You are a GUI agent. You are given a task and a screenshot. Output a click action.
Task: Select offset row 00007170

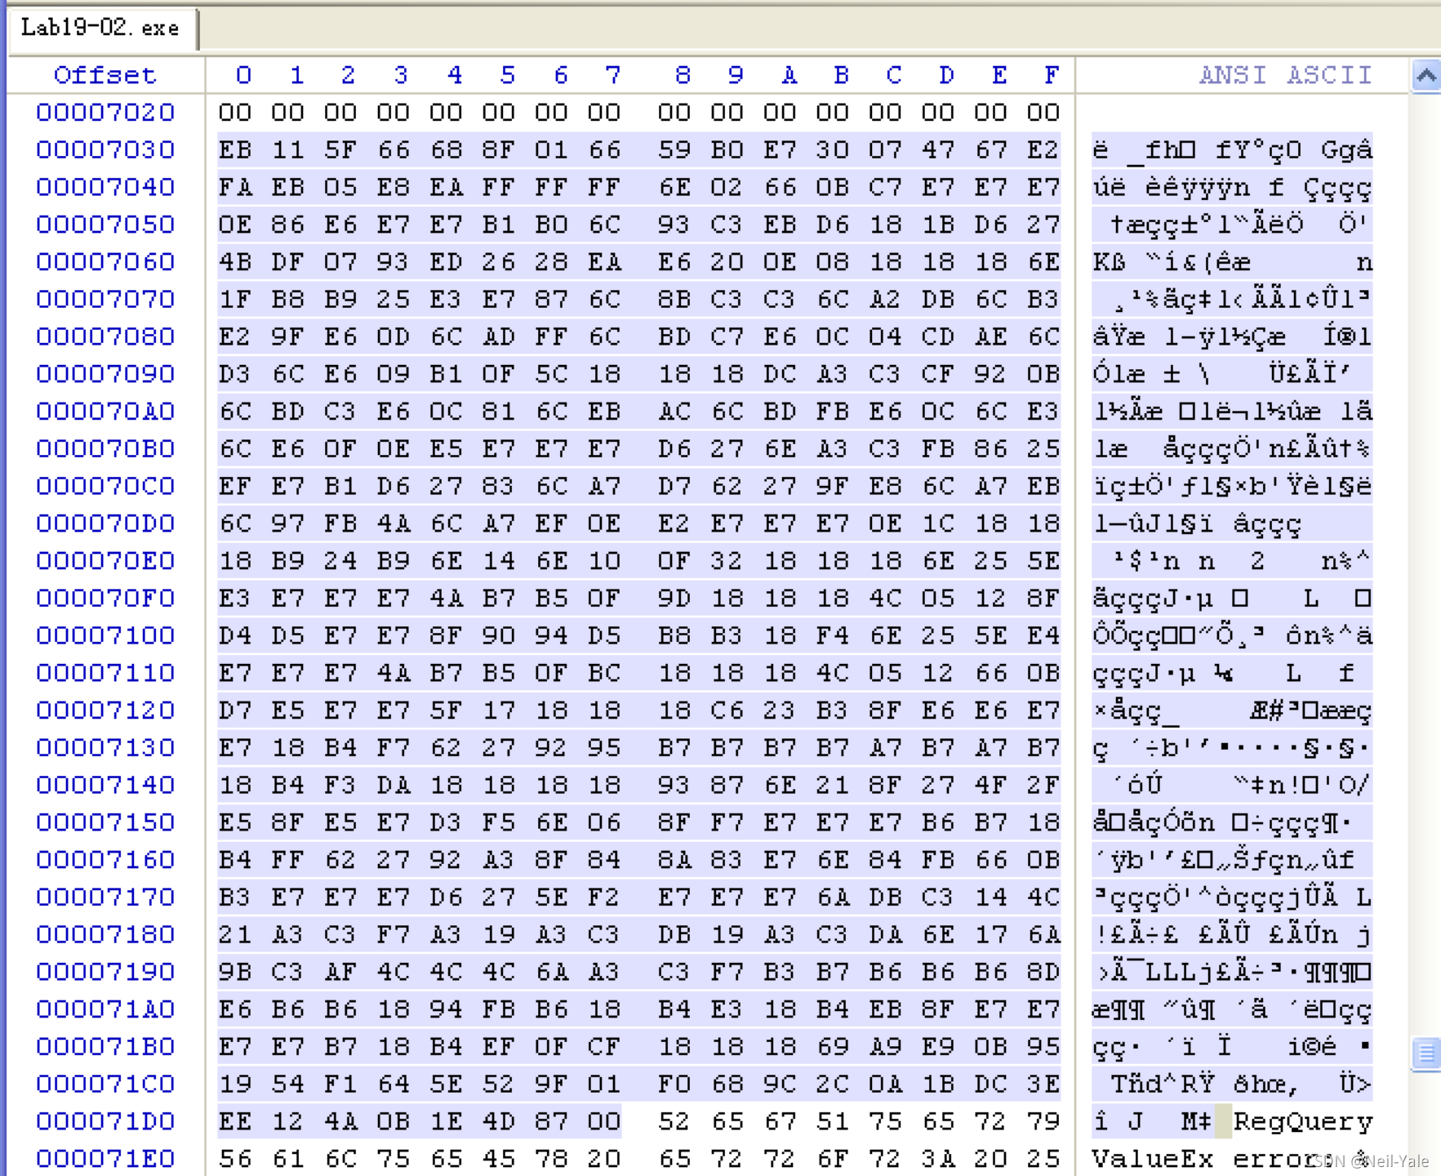pyautogui.click(x=105, y=898)
